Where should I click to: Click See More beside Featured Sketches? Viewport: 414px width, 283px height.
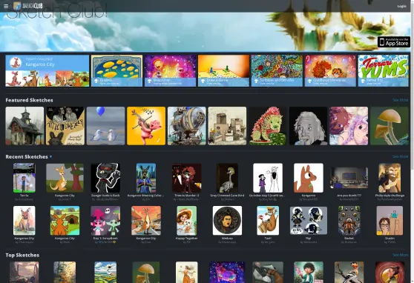[400, 100]
